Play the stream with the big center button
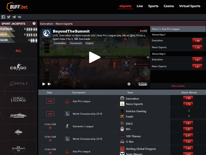 pyautogui.click(x=95, y=57)
